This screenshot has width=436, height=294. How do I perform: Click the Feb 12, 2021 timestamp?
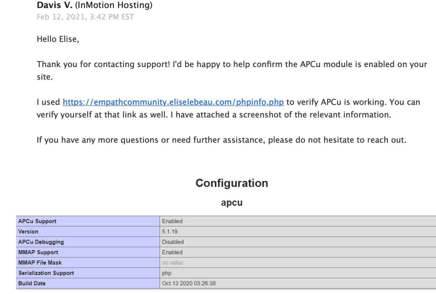point(85,17)
